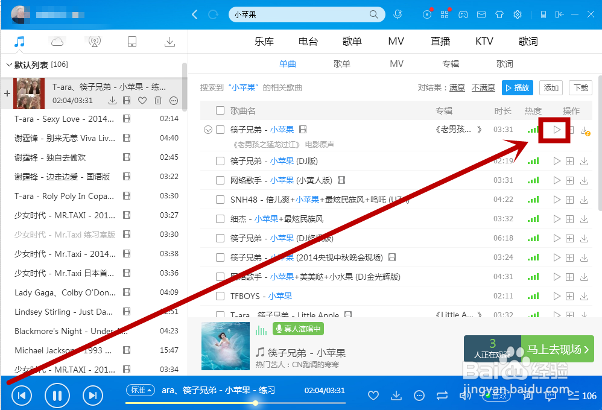Open the radio antenna tab
602x410 pixels.
coord(95,42)
